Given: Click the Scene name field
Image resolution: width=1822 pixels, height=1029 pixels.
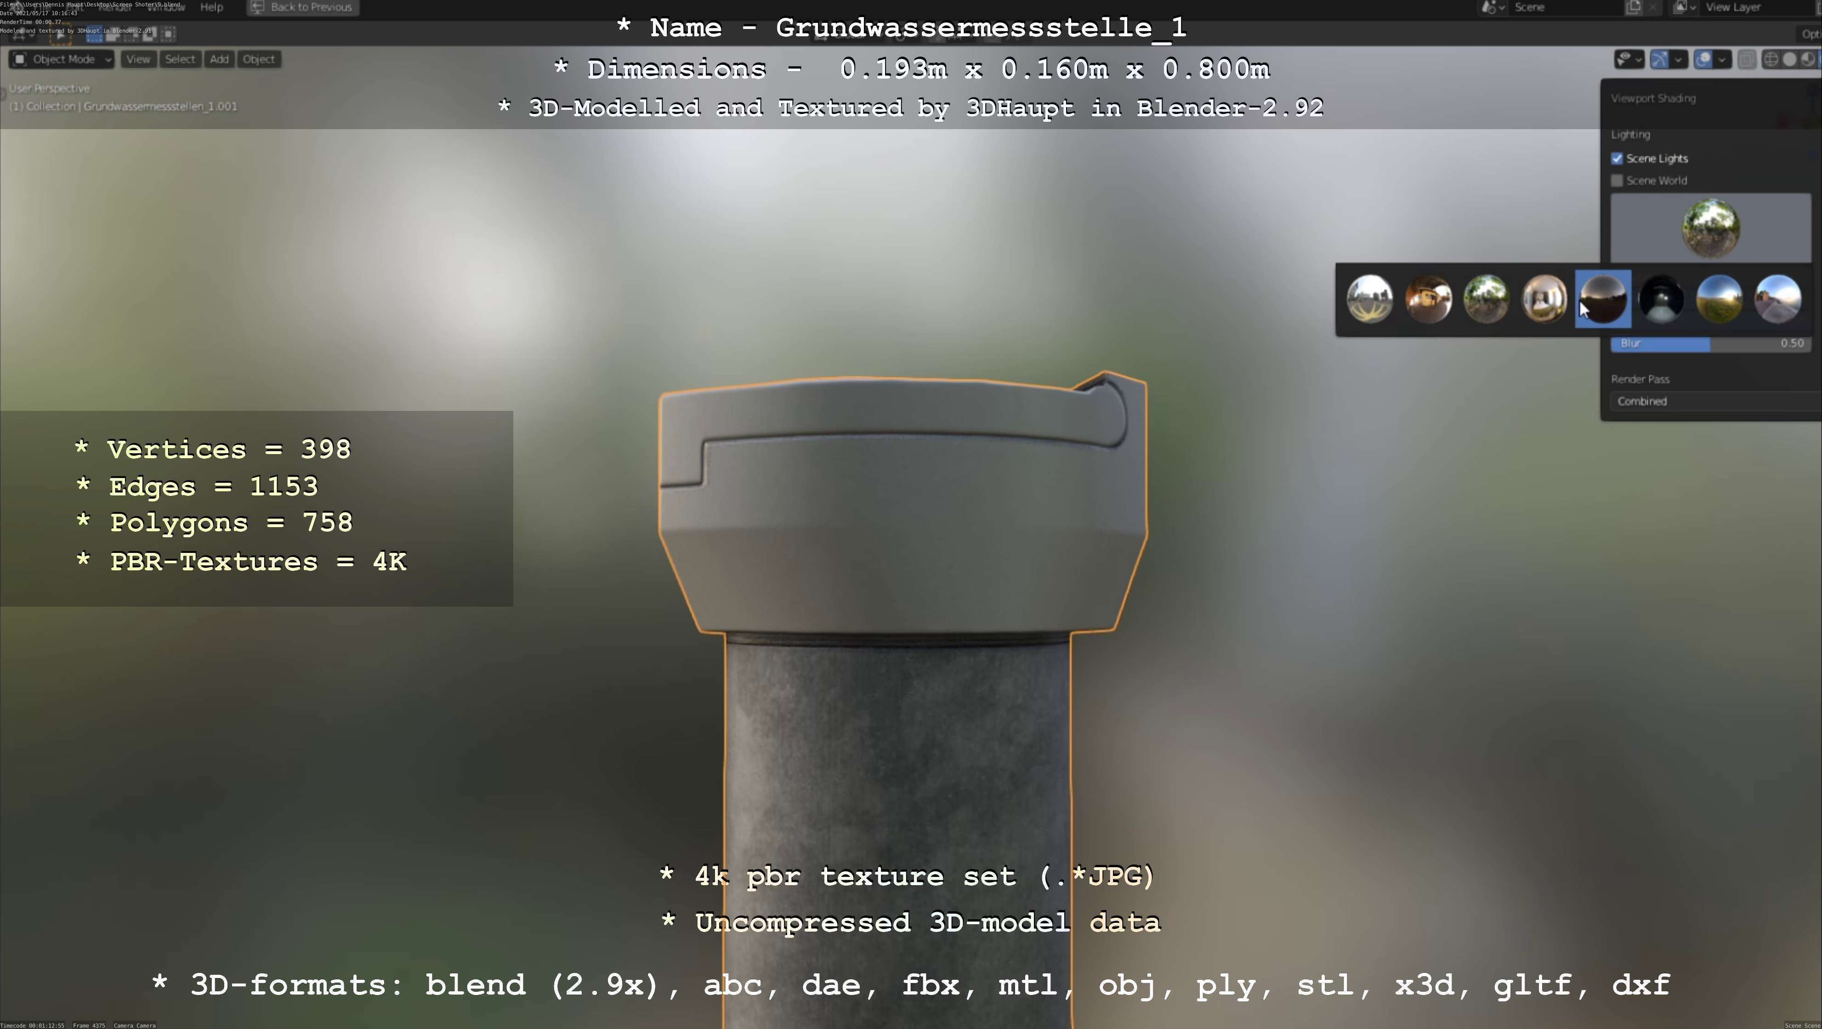Looking at the screenshot, I should (1567, 7).
